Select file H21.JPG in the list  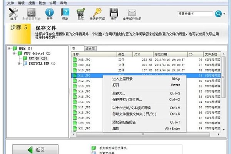pyautogui.click(x=84, y=128)
